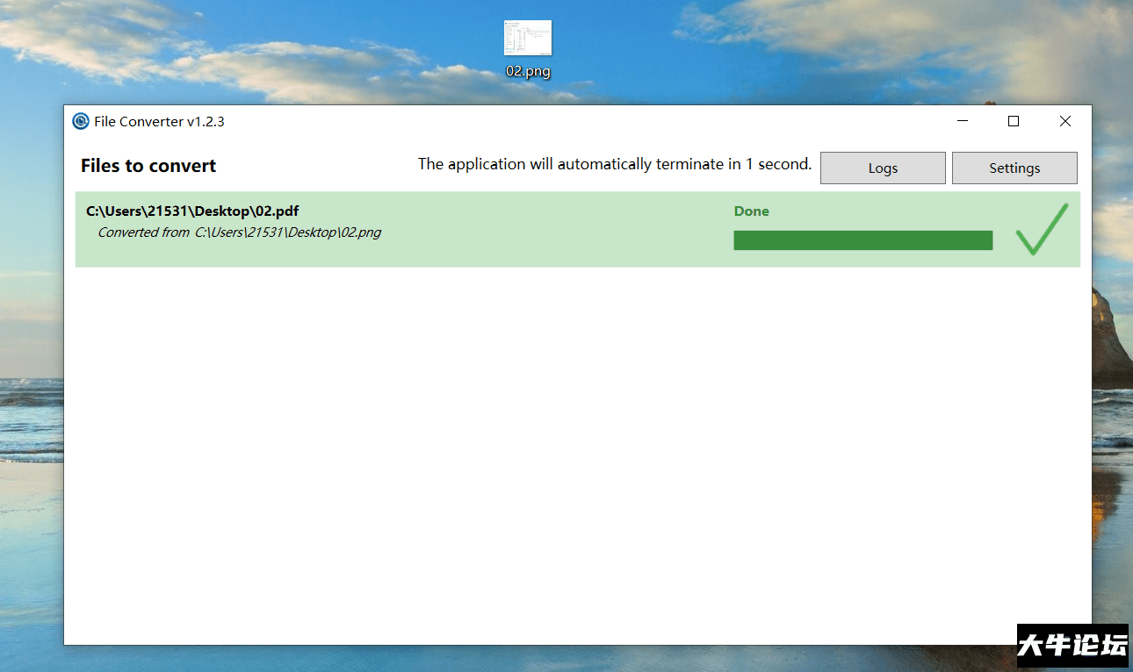Open the Settings button
Screen dimensions: 1133x672
(1014, 168)
